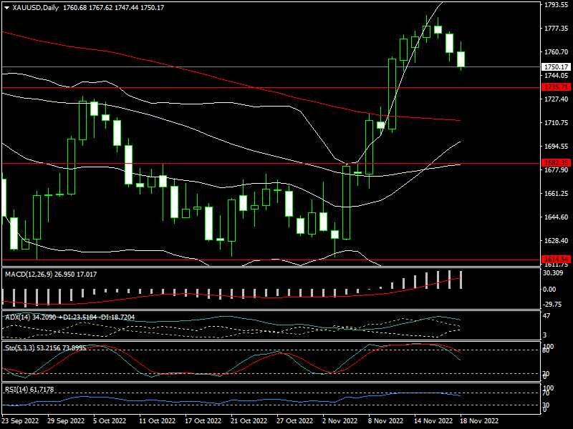Select the current price tag 1750.17

click(555, 66)
